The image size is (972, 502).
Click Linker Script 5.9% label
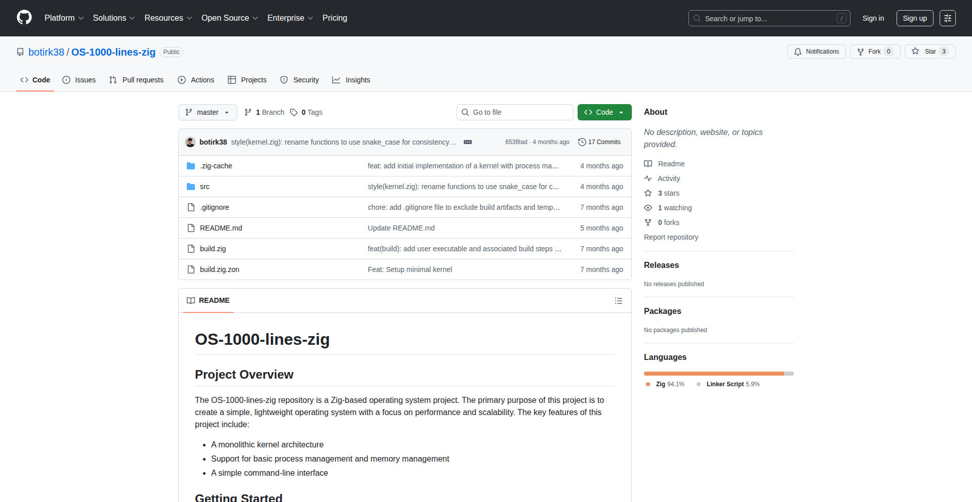(728, 384)
